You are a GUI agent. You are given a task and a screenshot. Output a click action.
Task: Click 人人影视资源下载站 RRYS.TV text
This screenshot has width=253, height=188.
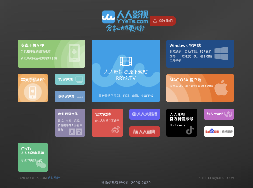pyautogui.click(x=126, y=75)
